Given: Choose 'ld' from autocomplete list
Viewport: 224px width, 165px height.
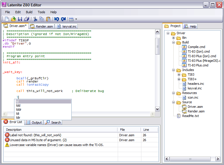Looking at the screenshot, I should 43,101.
